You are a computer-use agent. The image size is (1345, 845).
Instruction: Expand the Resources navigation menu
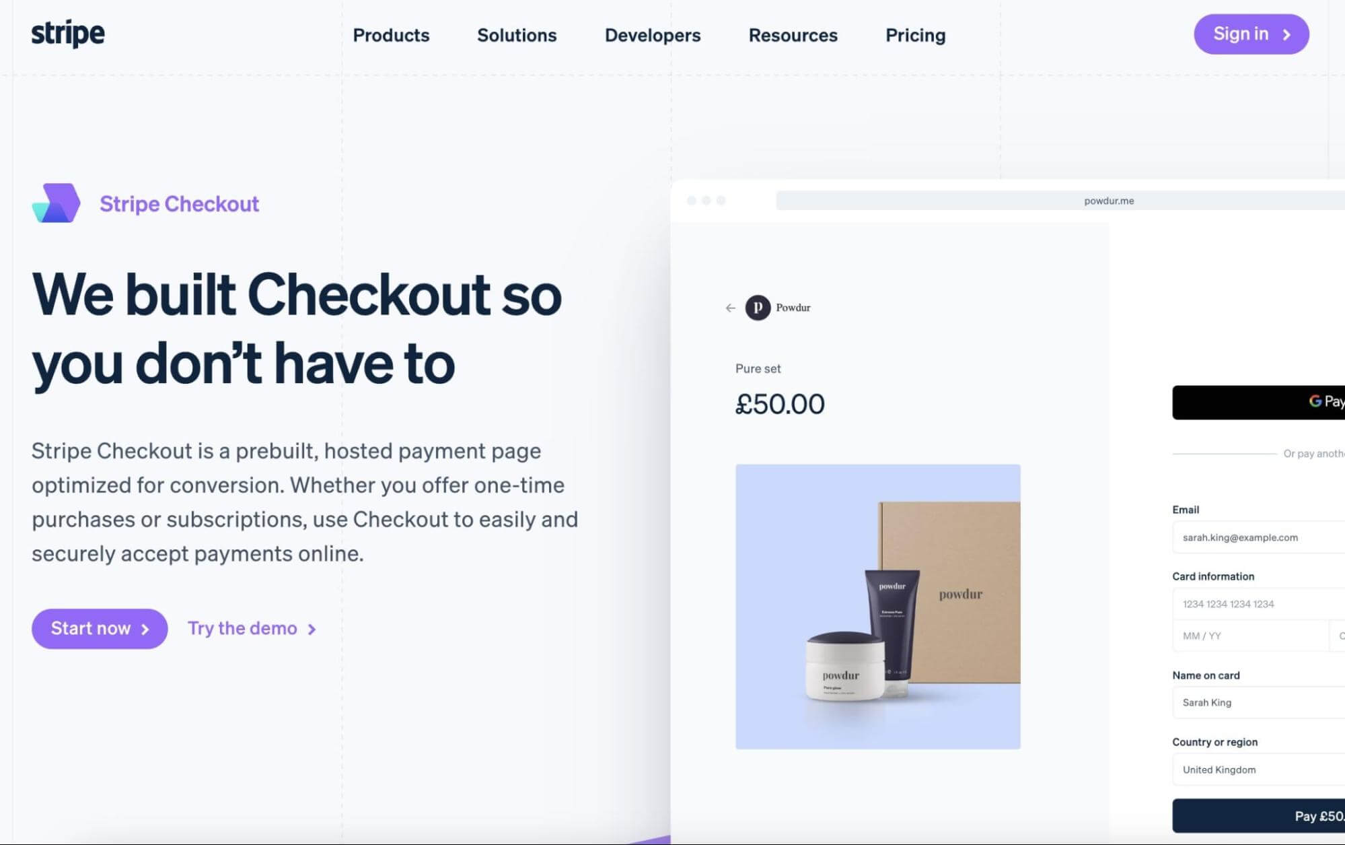click(x=793, y=35)
